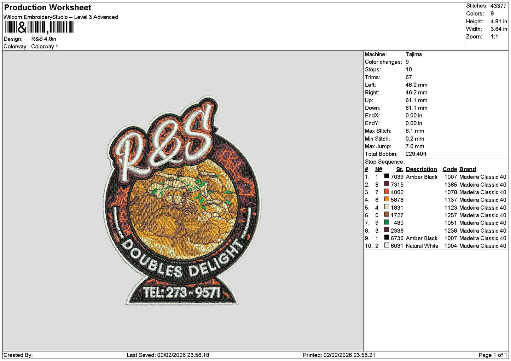This screenshot has width=511, height=361.
Task: Click the Page 1 of 1 indicator
Action: (493, 355)
